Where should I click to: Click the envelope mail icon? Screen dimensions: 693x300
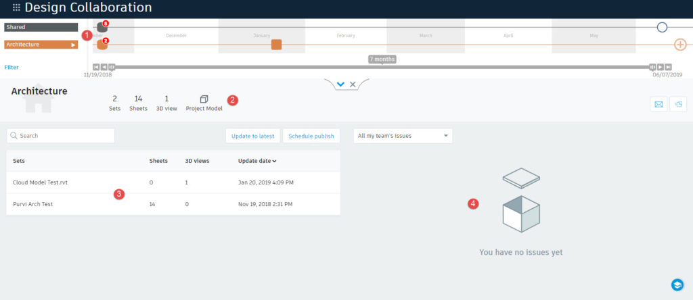pyautogui.click(x=658, y=104)
